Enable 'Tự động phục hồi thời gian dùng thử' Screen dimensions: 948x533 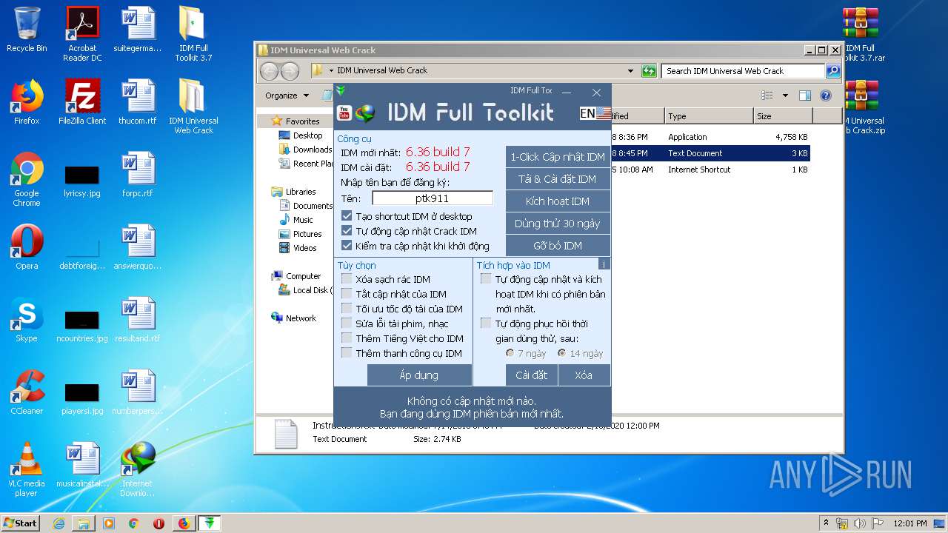[x=486, y=324]
